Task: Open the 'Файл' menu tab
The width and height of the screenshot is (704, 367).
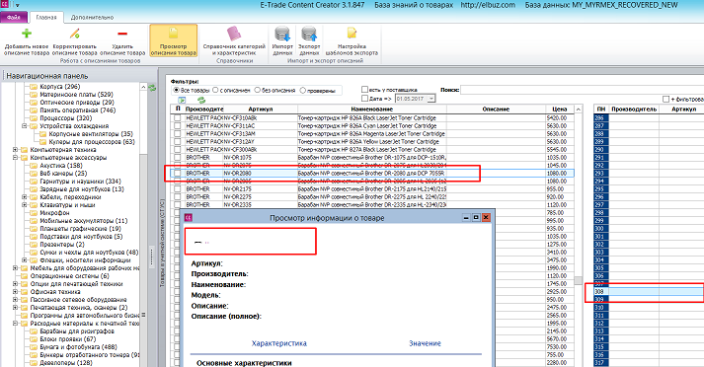Action: 14,17
